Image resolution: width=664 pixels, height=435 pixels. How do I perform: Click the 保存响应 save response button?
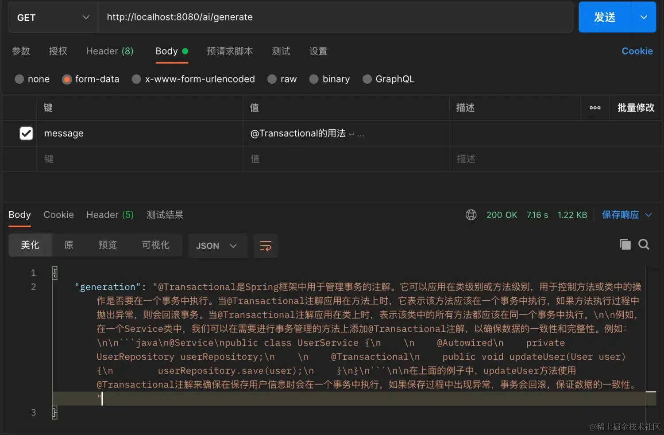point(620,215)
